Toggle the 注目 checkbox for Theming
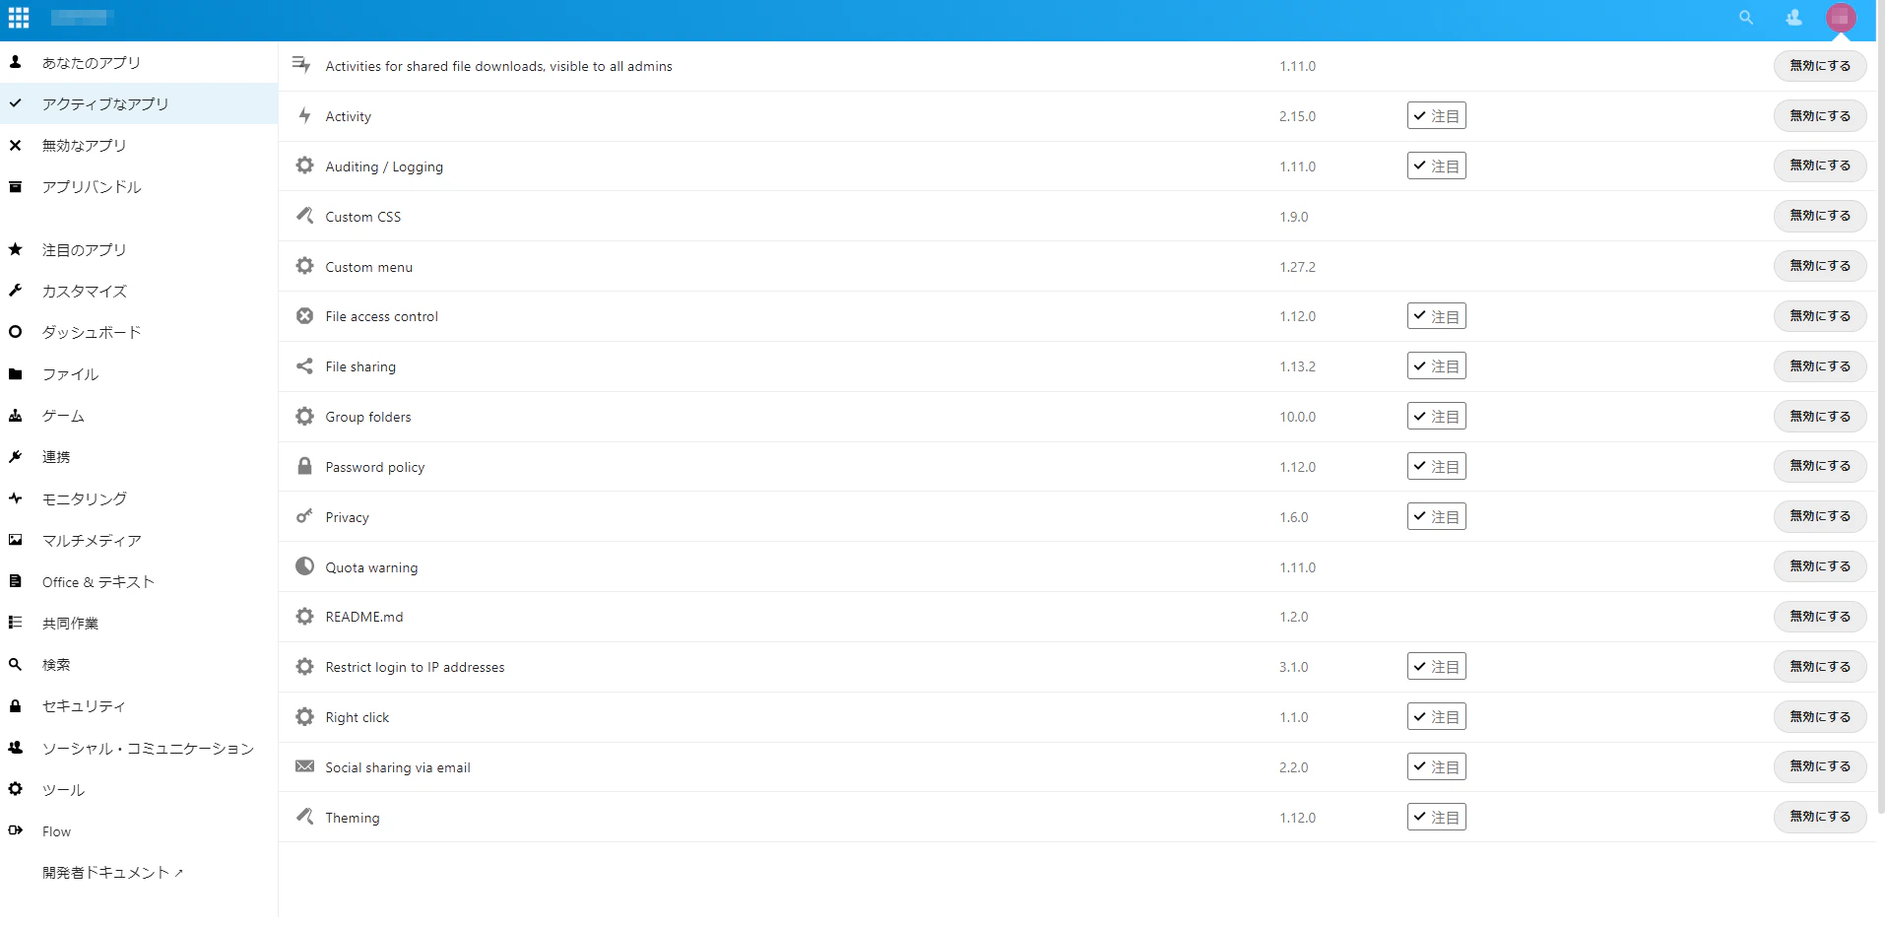 coord(1436,817)
